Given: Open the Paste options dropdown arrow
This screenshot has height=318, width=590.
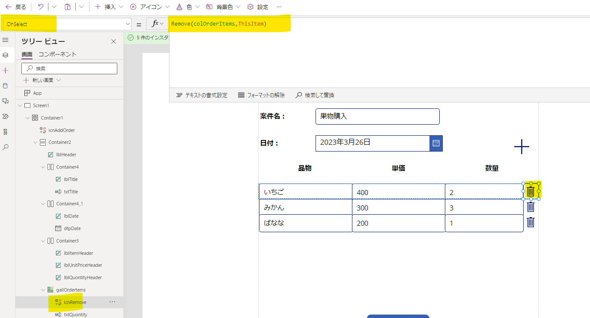Looking at the screenshot, I should click(81, 7).
